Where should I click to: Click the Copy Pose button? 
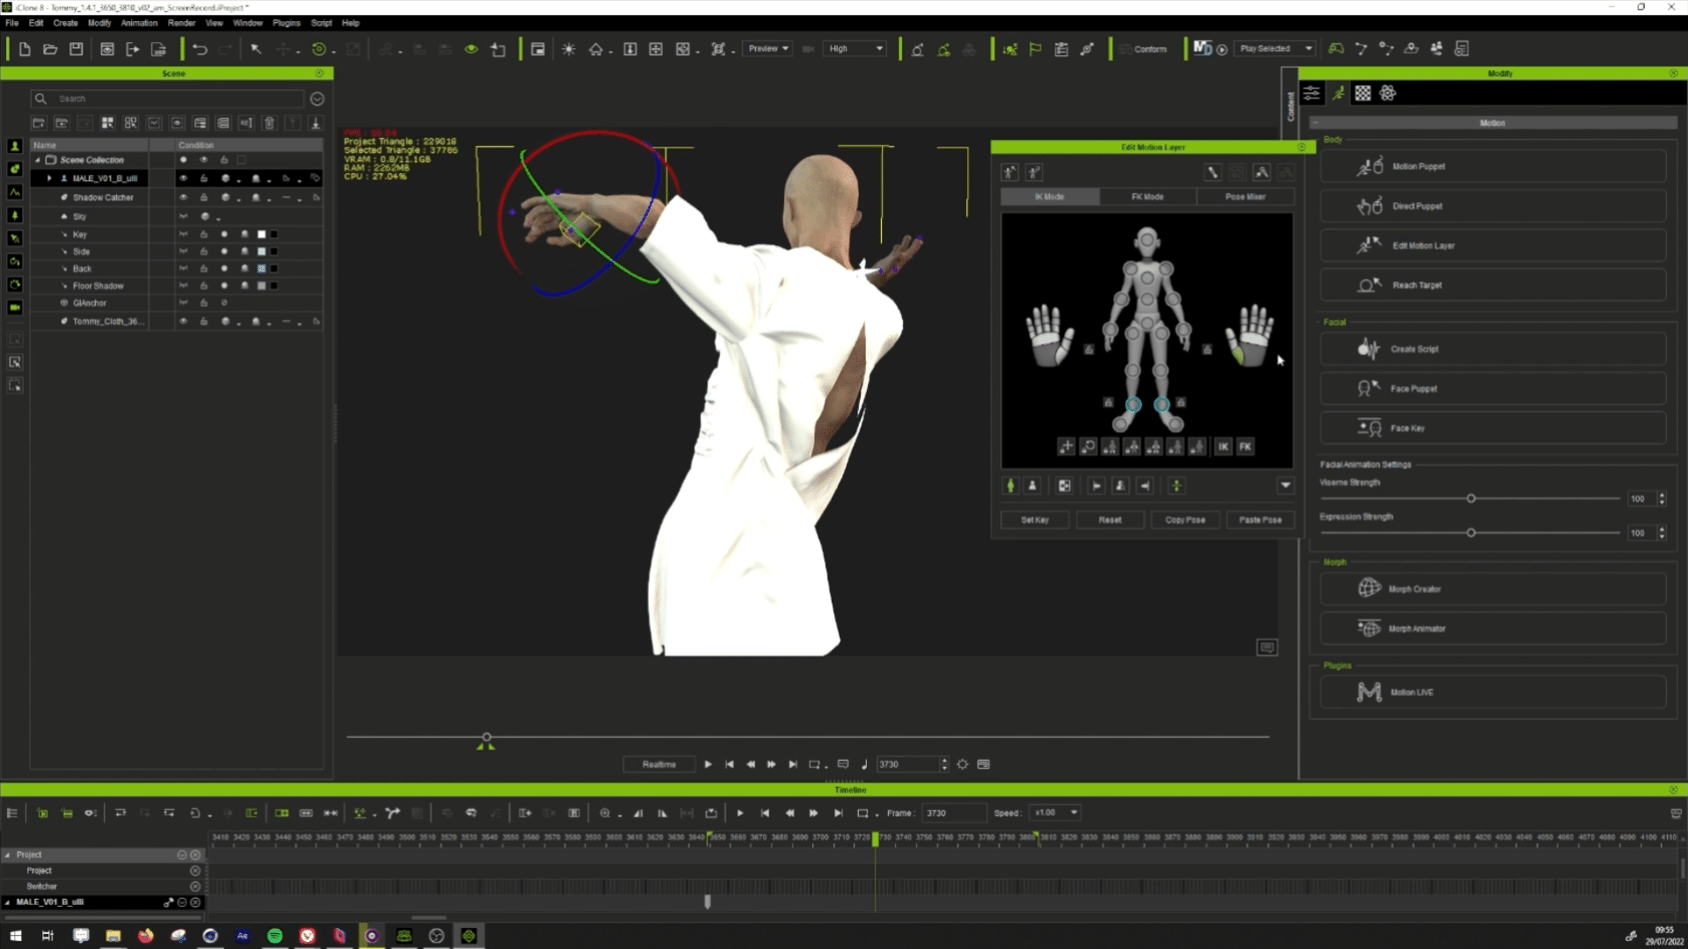(x=1184, y=519)
